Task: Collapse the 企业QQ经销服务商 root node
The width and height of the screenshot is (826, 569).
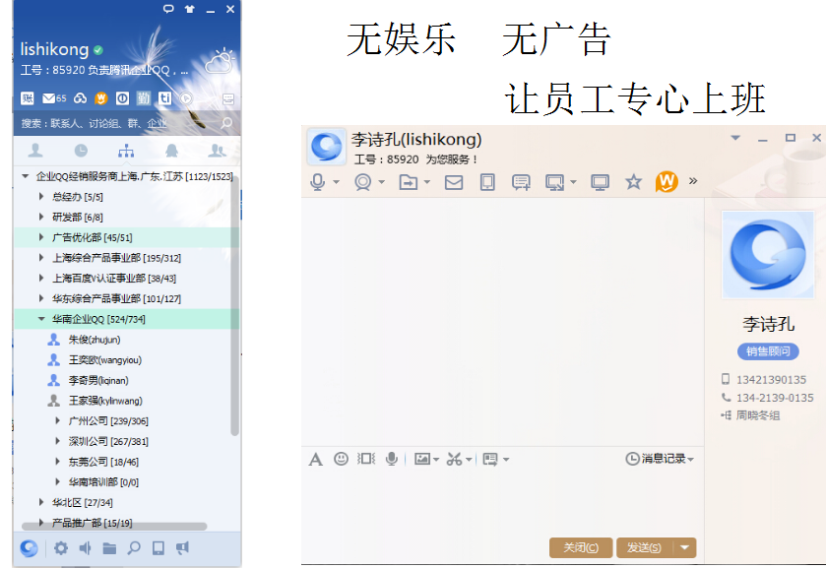Action: (x=25, y=176)
